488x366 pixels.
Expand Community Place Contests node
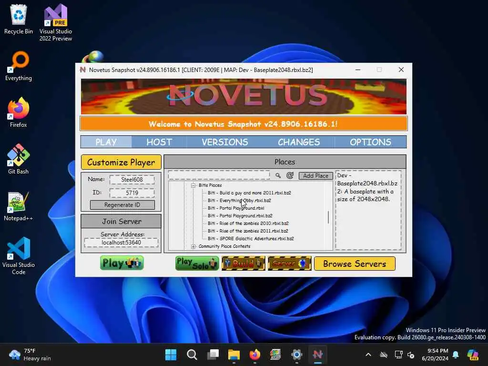193,246
